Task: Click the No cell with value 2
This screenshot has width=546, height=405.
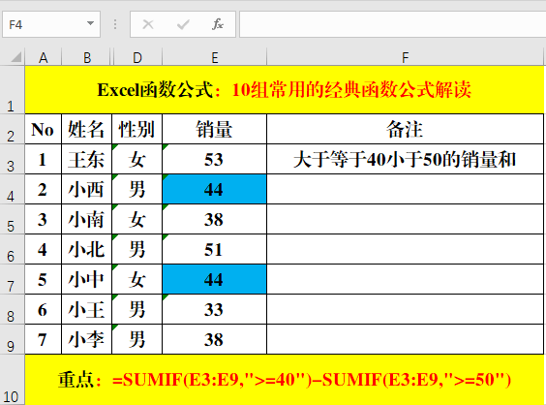Action: coord(44,189)
